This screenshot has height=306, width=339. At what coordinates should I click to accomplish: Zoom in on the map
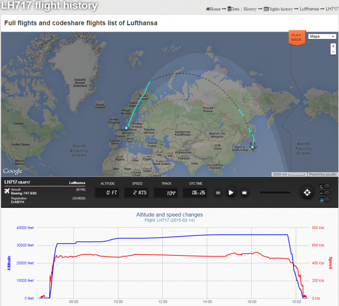(x=333, y=46)
